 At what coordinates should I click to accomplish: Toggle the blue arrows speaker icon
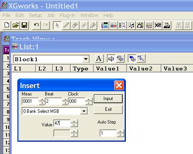pos(132,59)
